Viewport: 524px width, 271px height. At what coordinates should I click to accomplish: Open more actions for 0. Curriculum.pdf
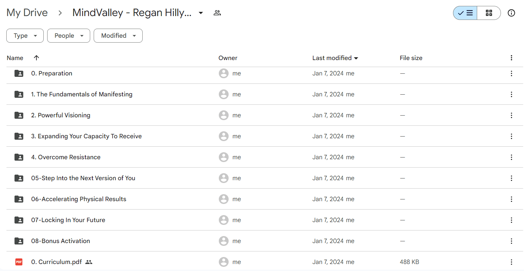(511, 262)
